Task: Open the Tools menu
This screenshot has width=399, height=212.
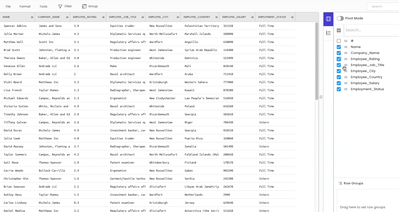Action: (x=43, y=7)
